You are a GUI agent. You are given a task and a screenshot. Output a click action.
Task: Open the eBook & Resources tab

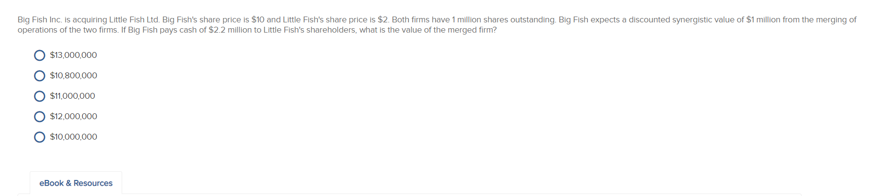point(76,183)
